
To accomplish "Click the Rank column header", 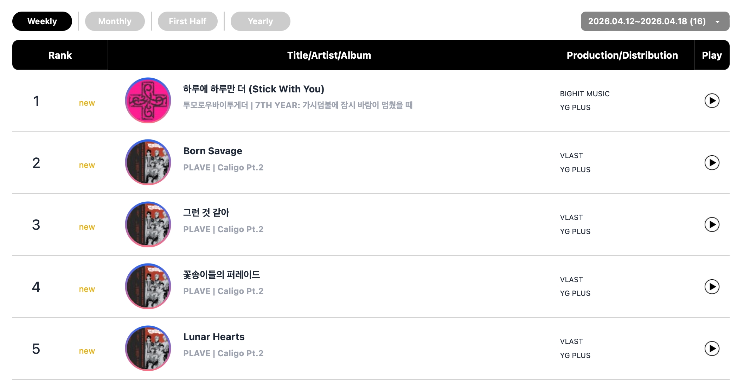I will 60,55.
